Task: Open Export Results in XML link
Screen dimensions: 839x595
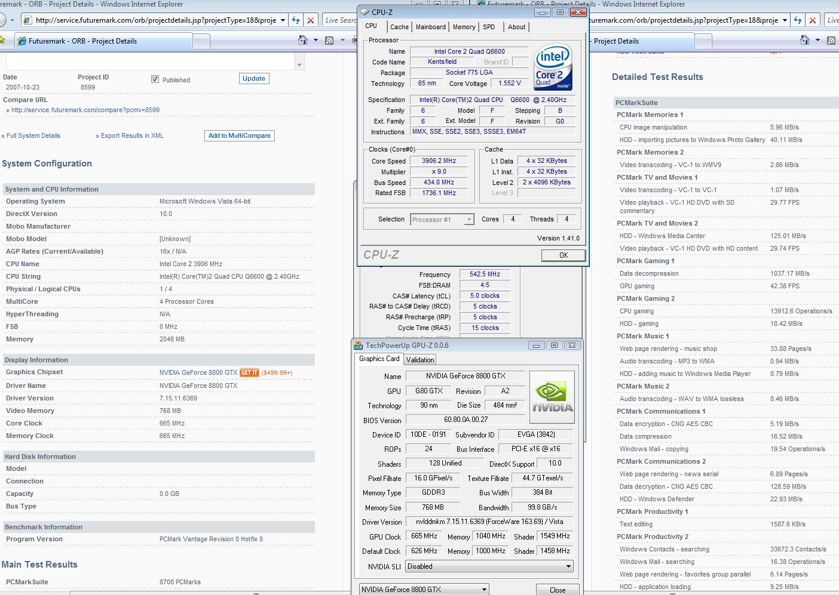Action: click(x=132, y=135)
